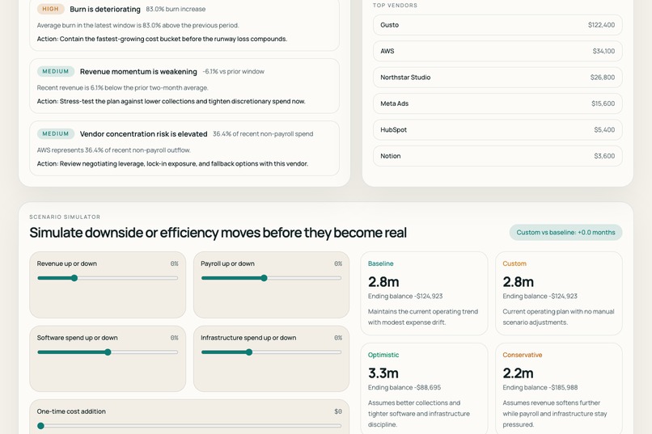This screenshot has height=434, width=652.
Task: Click the Revenue slider 0% value
Action: [x=174, y=263]
